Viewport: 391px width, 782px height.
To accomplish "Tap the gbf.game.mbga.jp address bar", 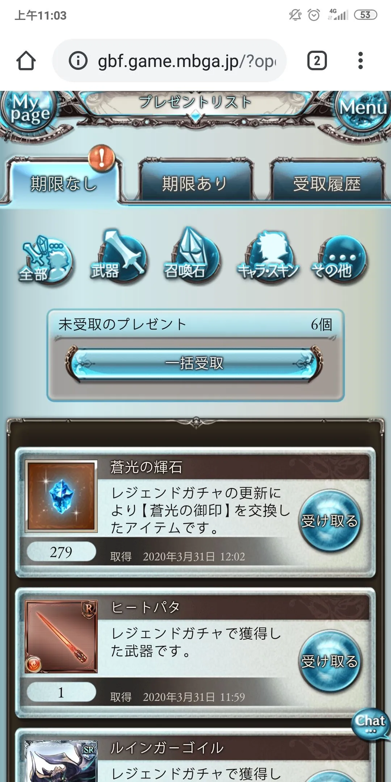I will click(169, 60).
